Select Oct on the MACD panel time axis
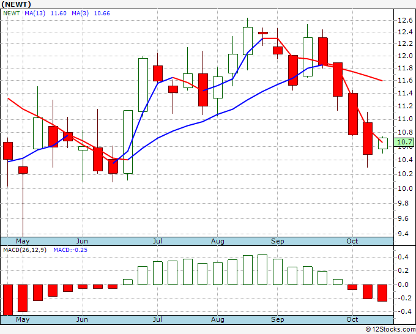 [352, 319]
